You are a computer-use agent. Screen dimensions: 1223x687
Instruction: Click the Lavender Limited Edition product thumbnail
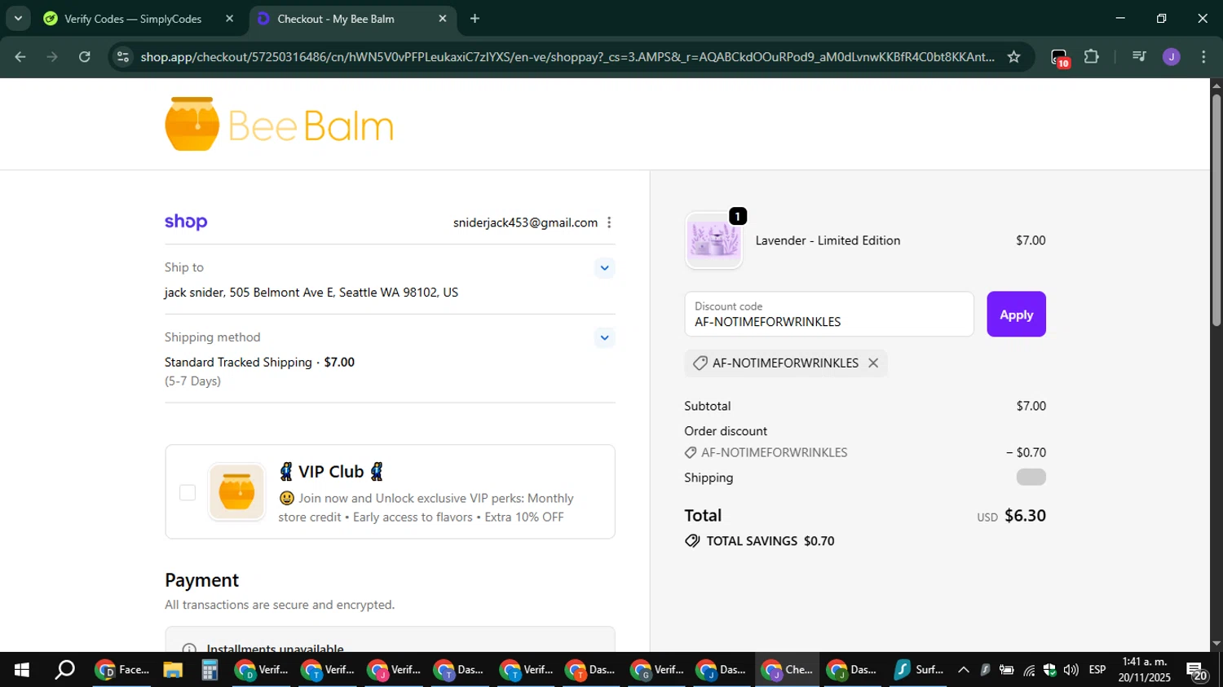click(713, 240)
